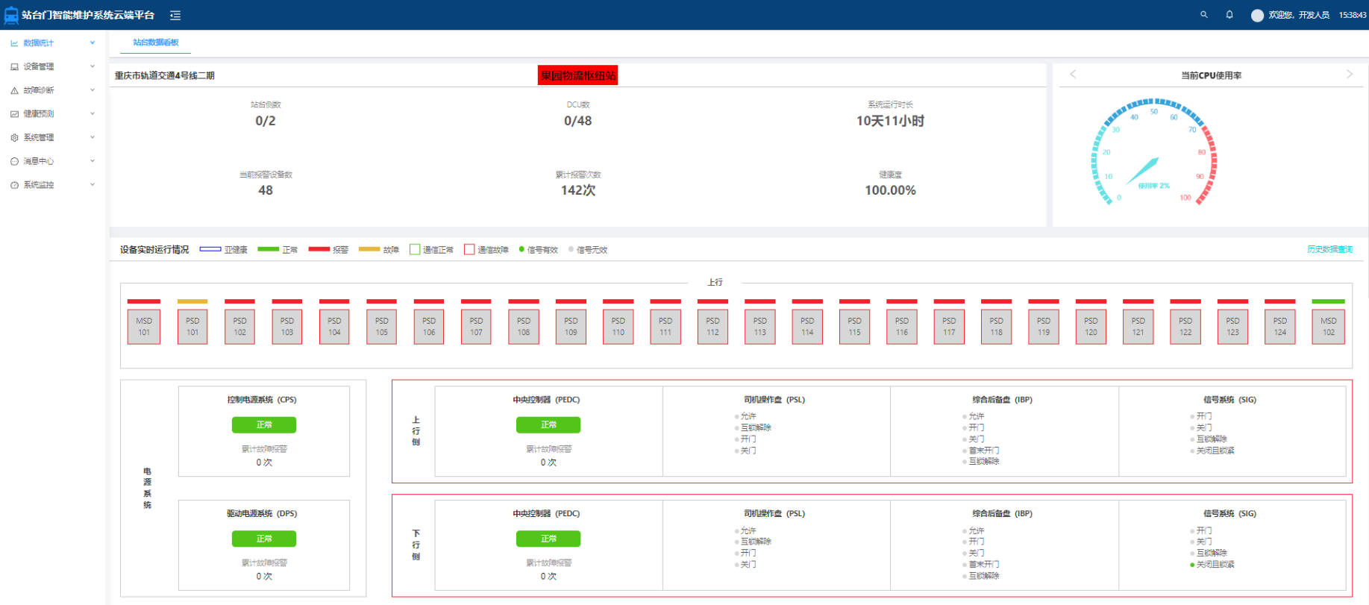The image size is (1369, 605).
Task: Show previous chart before 当前CPU使用率
Action: tap(1073, 75)
